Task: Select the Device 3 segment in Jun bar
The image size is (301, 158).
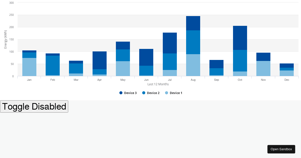Action: tap(146, 57)
